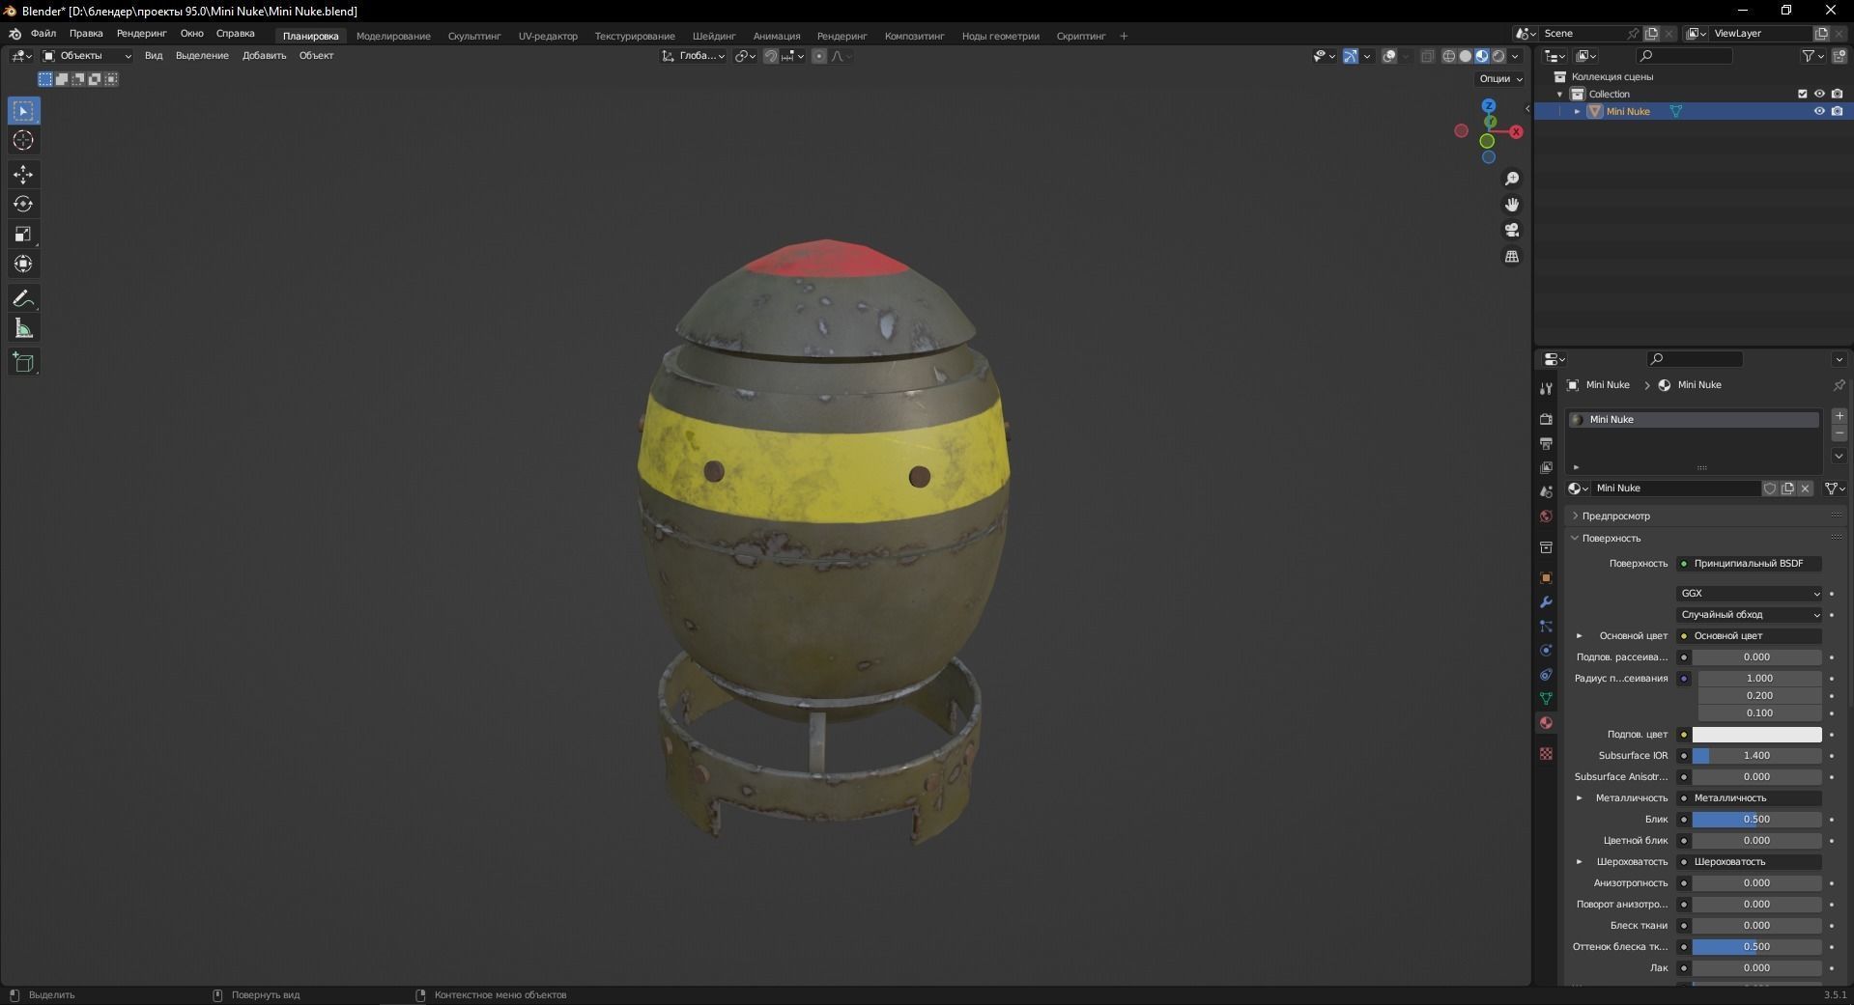Open the 'Опции' options dropdown
The height and width of the screenshot is (1005, 1854).
tap(1500, 79)
